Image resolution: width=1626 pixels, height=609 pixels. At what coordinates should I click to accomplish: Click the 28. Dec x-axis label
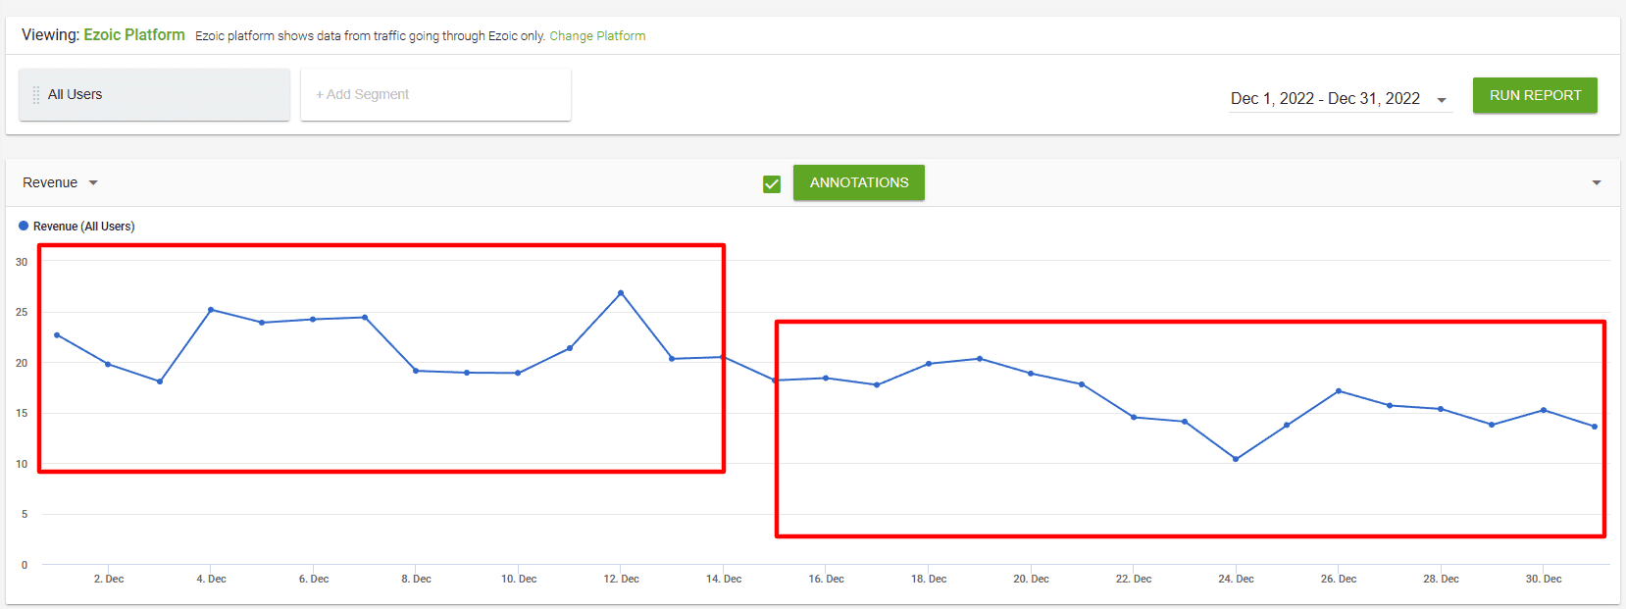tap(1441, 579)
